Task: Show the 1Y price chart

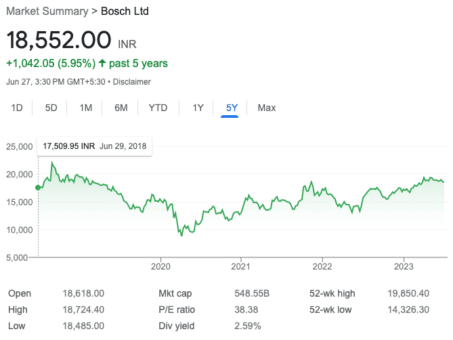Action: (198, 108)
